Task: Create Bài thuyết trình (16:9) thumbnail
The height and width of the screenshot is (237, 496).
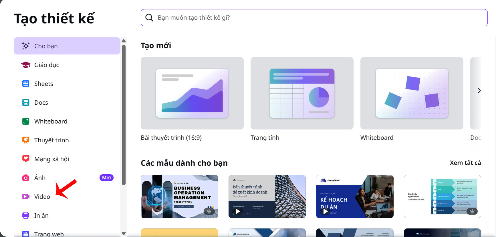Action: 192,93
